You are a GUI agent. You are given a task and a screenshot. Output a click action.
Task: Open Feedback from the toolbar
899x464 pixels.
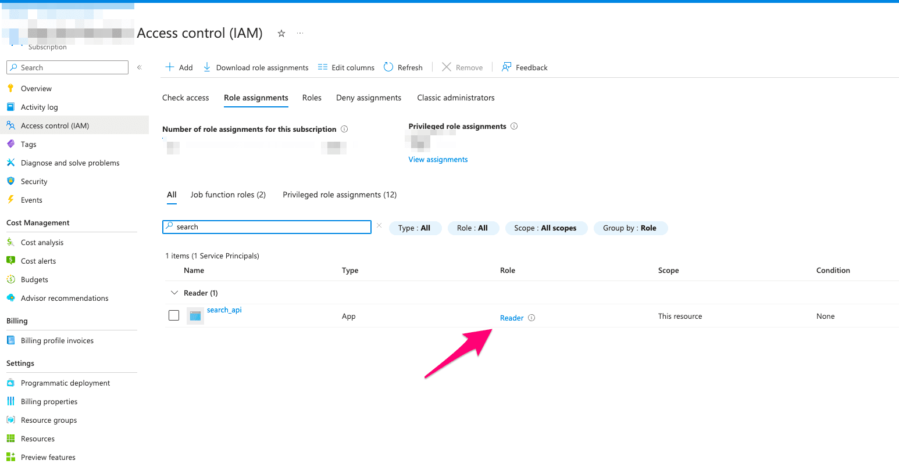[x=525, y=67]
